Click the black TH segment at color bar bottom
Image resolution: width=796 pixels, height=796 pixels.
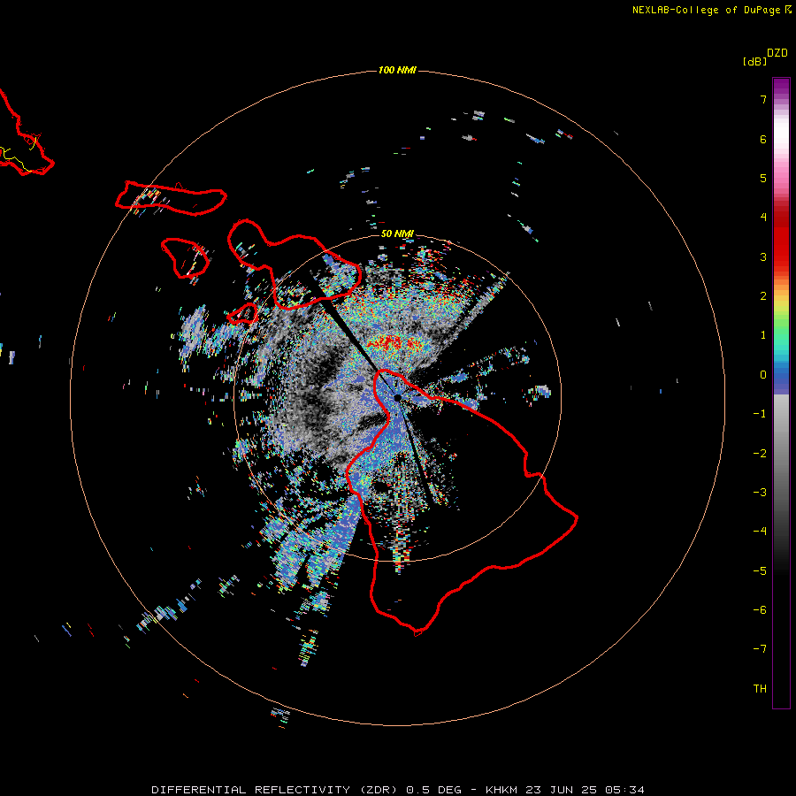coord(781,689)
